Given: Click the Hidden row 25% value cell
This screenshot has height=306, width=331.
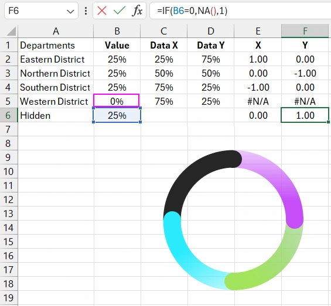Looking at the screenshot, I should coord(117,115).
